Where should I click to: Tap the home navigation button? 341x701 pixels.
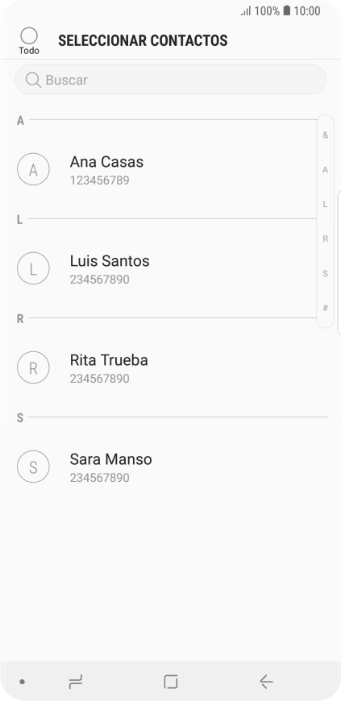171,682
